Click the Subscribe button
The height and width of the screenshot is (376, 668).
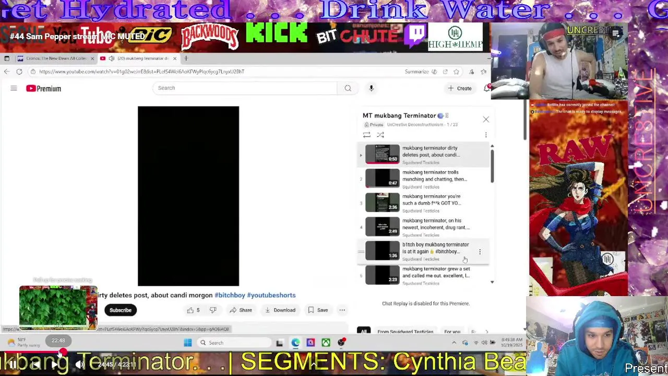[x=121, y=310]
